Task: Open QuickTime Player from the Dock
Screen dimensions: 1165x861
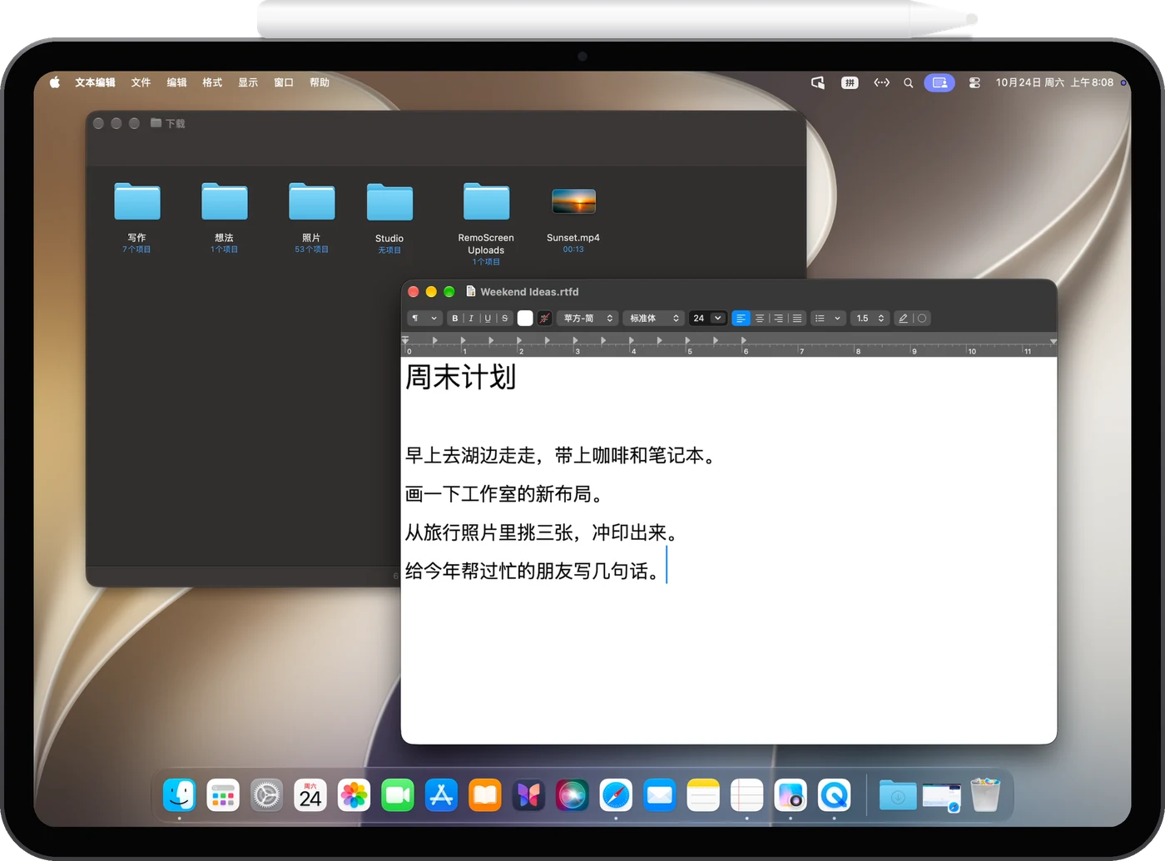Action: [x=834, y=795]
